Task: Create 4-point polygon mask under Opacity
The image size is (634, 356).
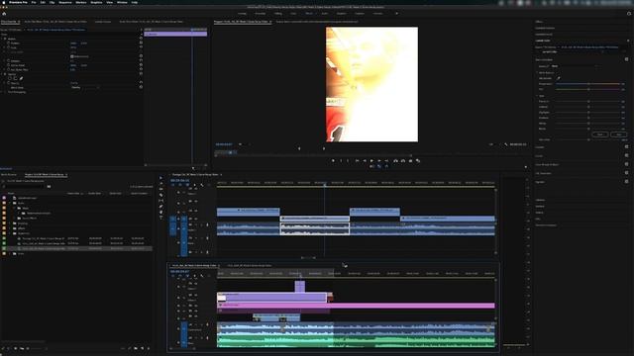Action: point(16,79)
